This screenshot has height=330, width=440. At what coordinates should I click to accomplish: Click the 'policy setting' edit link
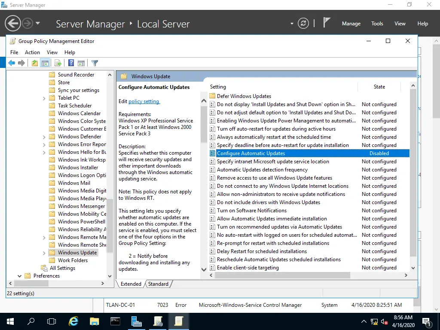[x=144, y=101]
